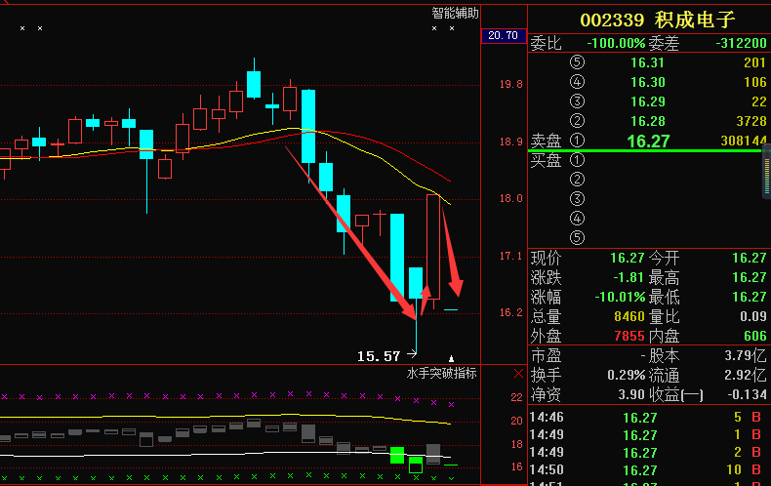771x486 pixels.
Task: Click the 水手突破指标 indicator label
Action: [x=441, y=374]
